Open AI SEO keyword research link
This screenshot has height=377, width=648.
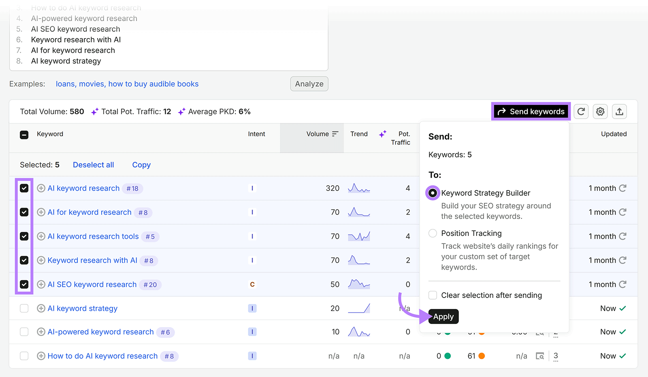(x=92, y=284)
